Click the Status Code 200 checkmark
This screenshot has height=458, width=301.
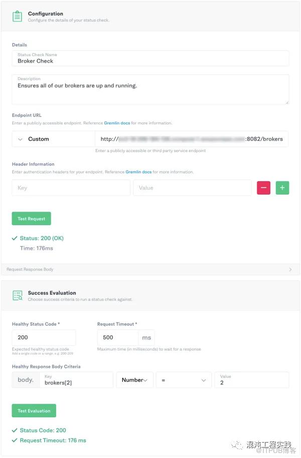point(15,430)
